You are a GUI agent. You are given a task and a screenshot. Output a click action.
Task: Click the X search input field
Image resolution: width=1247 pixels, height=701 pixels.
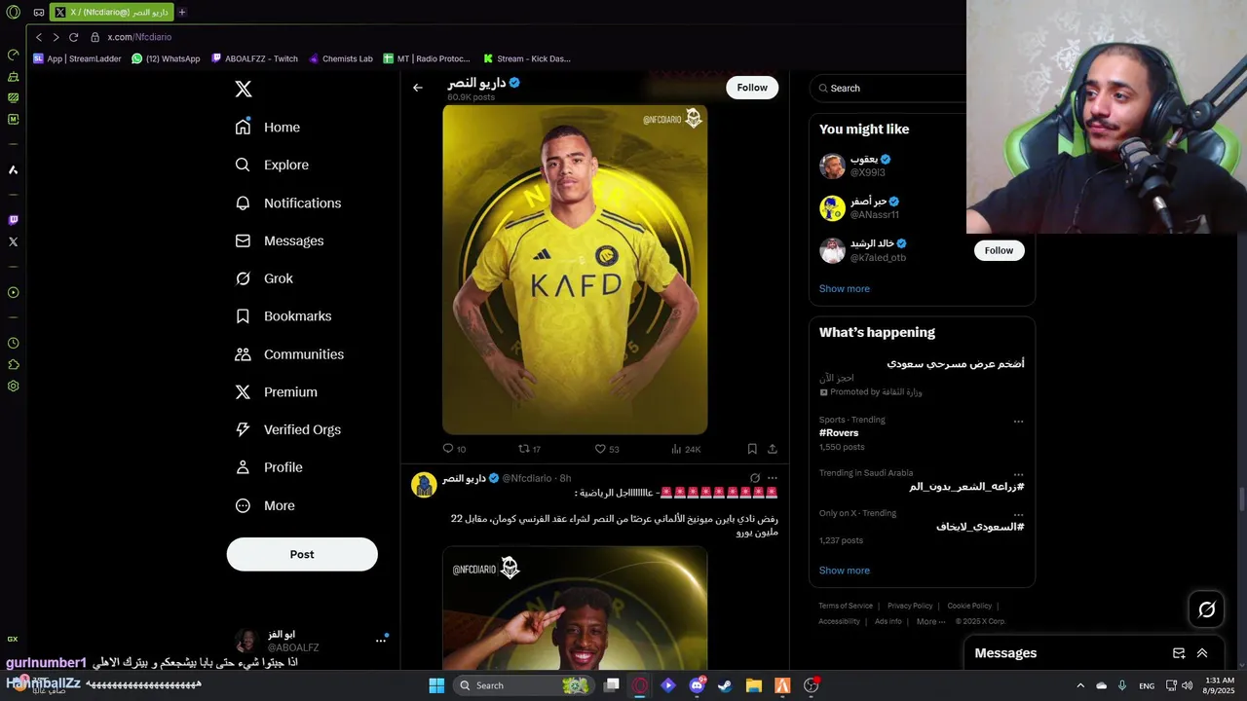click(x=888, y=88)
